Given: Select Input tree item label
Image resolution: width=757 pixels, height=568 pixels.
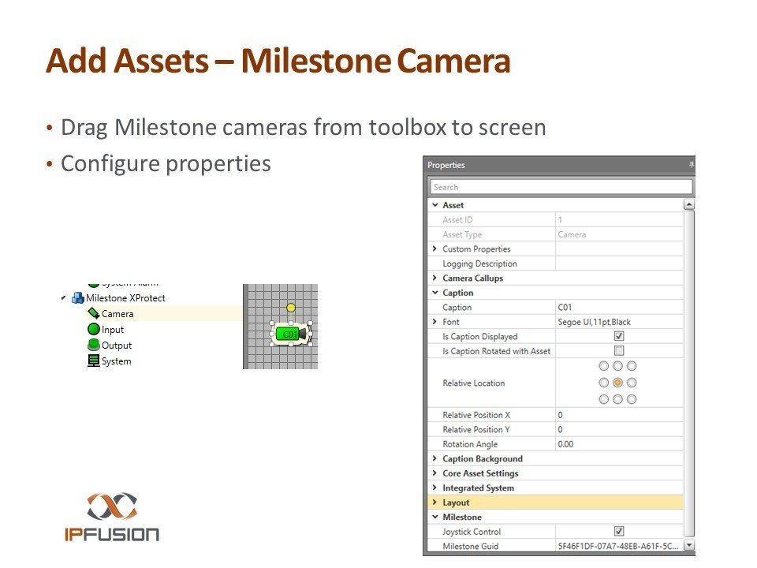Looking at the screenshot, I should (113, 330).
